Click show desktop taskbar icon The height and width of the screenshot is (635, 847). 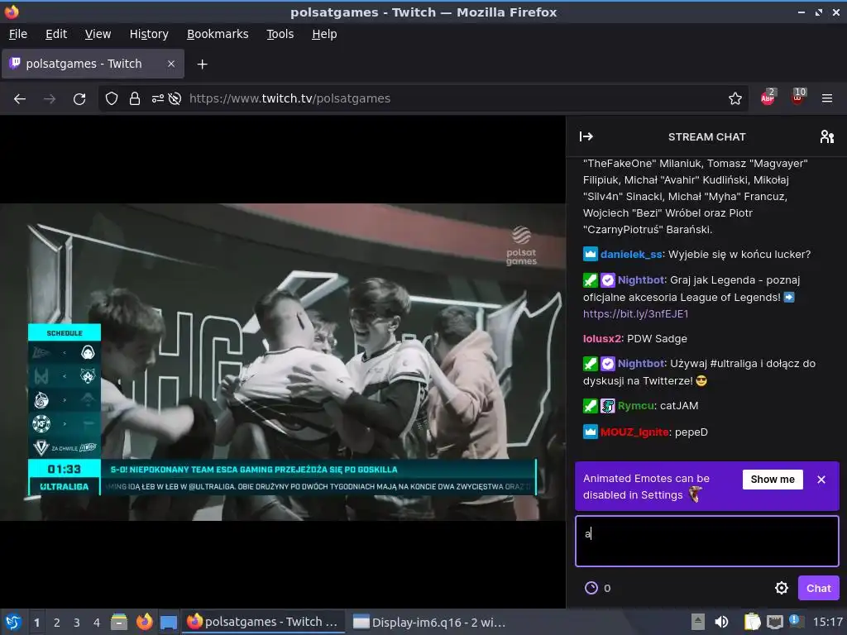pyautogui.click(x=169, y=622)
